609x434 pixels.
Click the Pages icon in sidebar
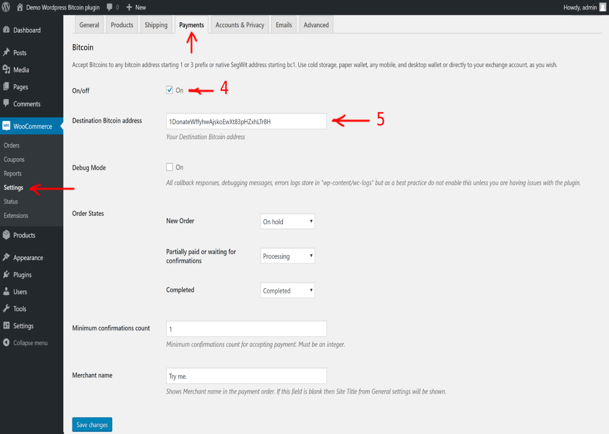(7, 86)
